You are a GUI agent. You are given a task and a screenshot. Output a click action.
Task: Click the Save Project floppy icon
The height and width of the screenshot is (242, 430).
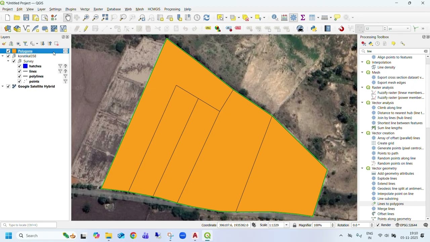[x=26, y=17]
